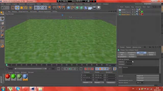This screenshot has width=163, height=91.
Task: Open Skype from the Windows taskbar
Action: click(18, 89)
